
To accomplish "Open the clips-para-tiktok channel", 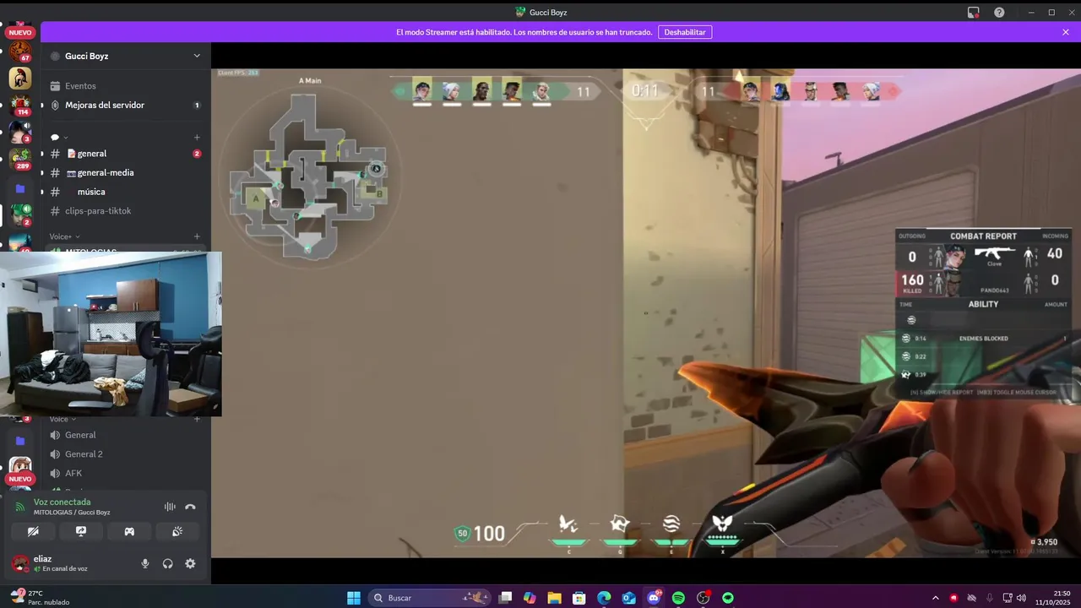I will click(126, 211).
